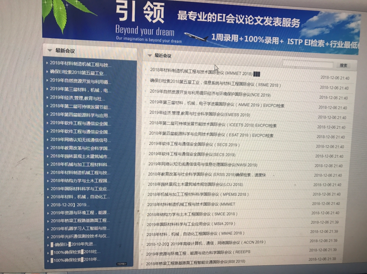Open sidebar link 2018-12-20】2019...
The width and height of the screenshot is (367, 274).
[x=70, y=205]
